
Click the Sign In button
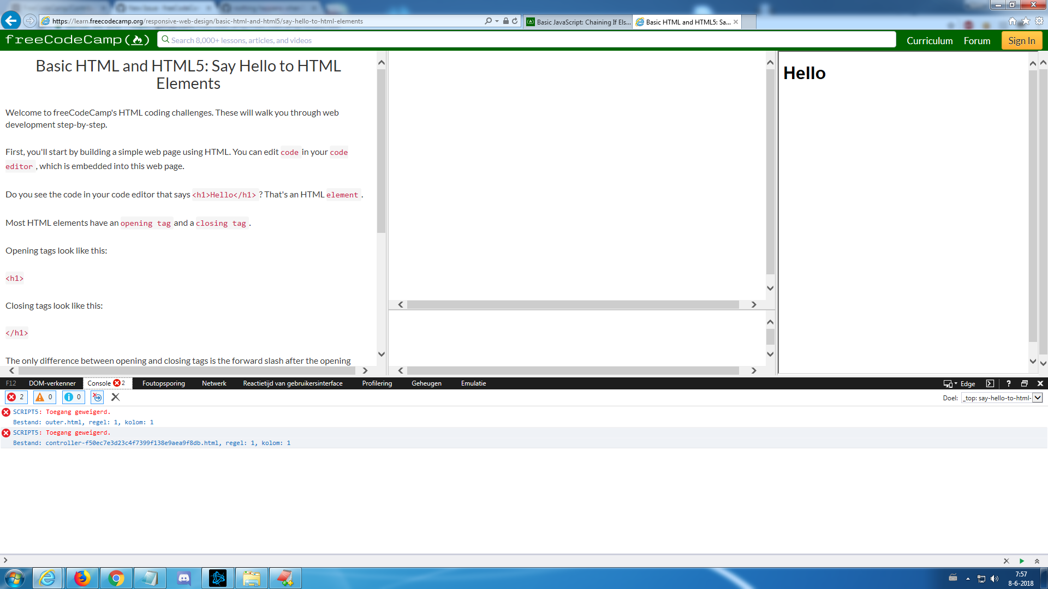click(x=1021, y=40)
